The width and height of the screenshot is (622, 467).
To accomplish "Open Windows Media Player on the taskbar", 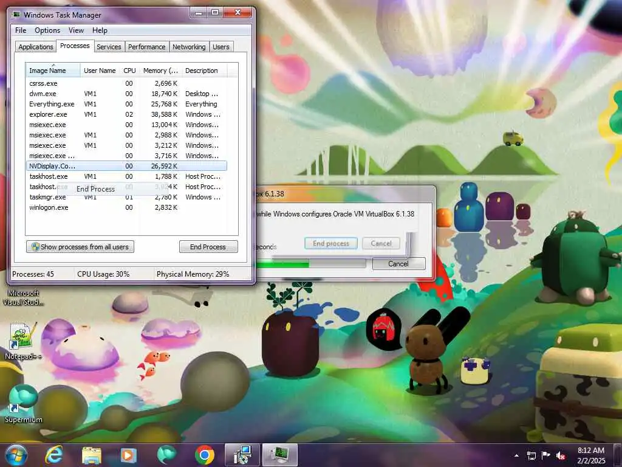I will pyautogui.click(x=129, y=455).
